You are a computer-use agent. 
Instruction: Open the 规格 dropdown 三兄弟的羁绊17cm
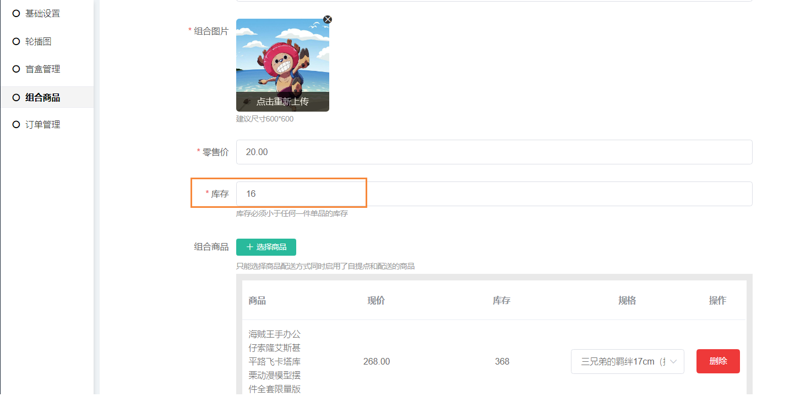(x=627, y=361)
